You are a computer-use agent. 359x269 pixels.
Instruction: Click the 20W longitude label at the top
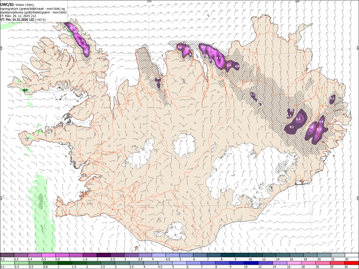[x=149, y=1]
